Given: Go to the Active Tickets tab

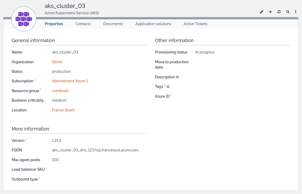Looking at the screenshot, I should point(195,24).
